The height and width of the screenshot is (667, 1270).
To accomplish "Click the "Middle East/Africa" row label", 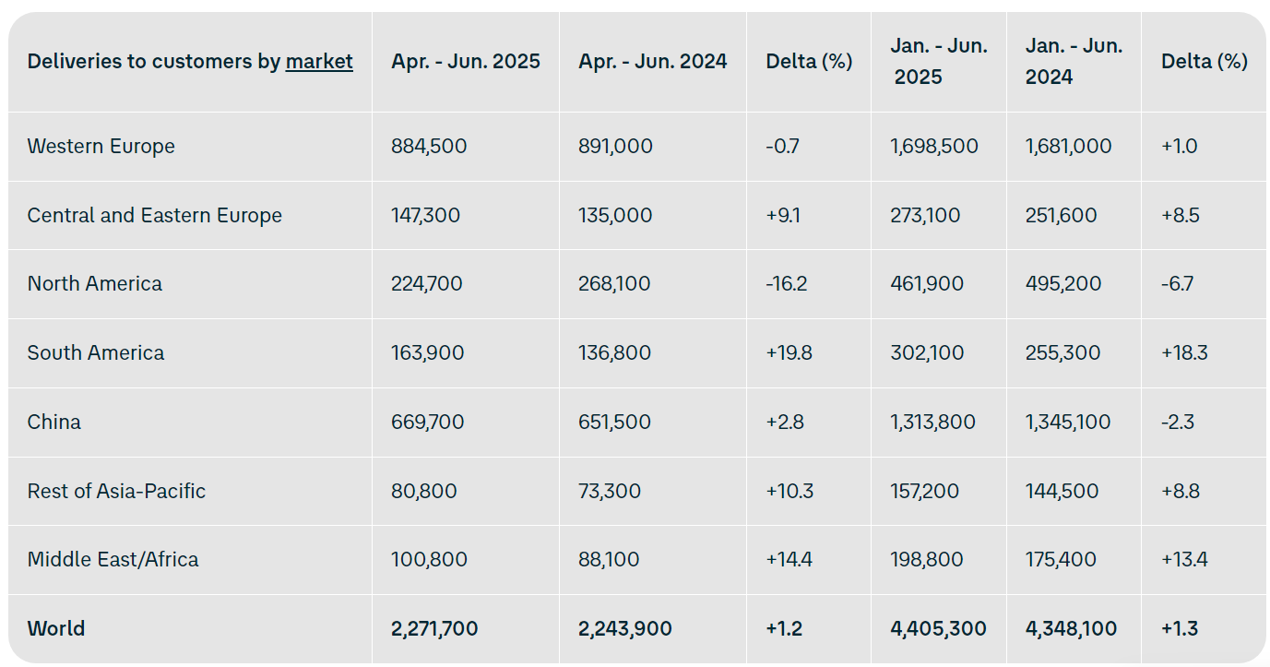I will point(113,560).
